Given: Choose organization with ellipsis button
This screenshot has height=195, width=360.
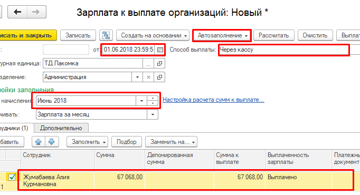Looking at the screenshot, I should pyautogui.click(x=148, y=63).
